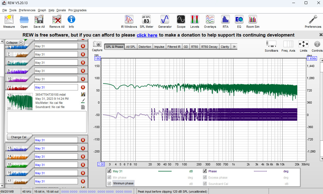The height and width of the screenshot is (194, 323).
Task: Dismiss the donation banner
Action: [321, 35]
